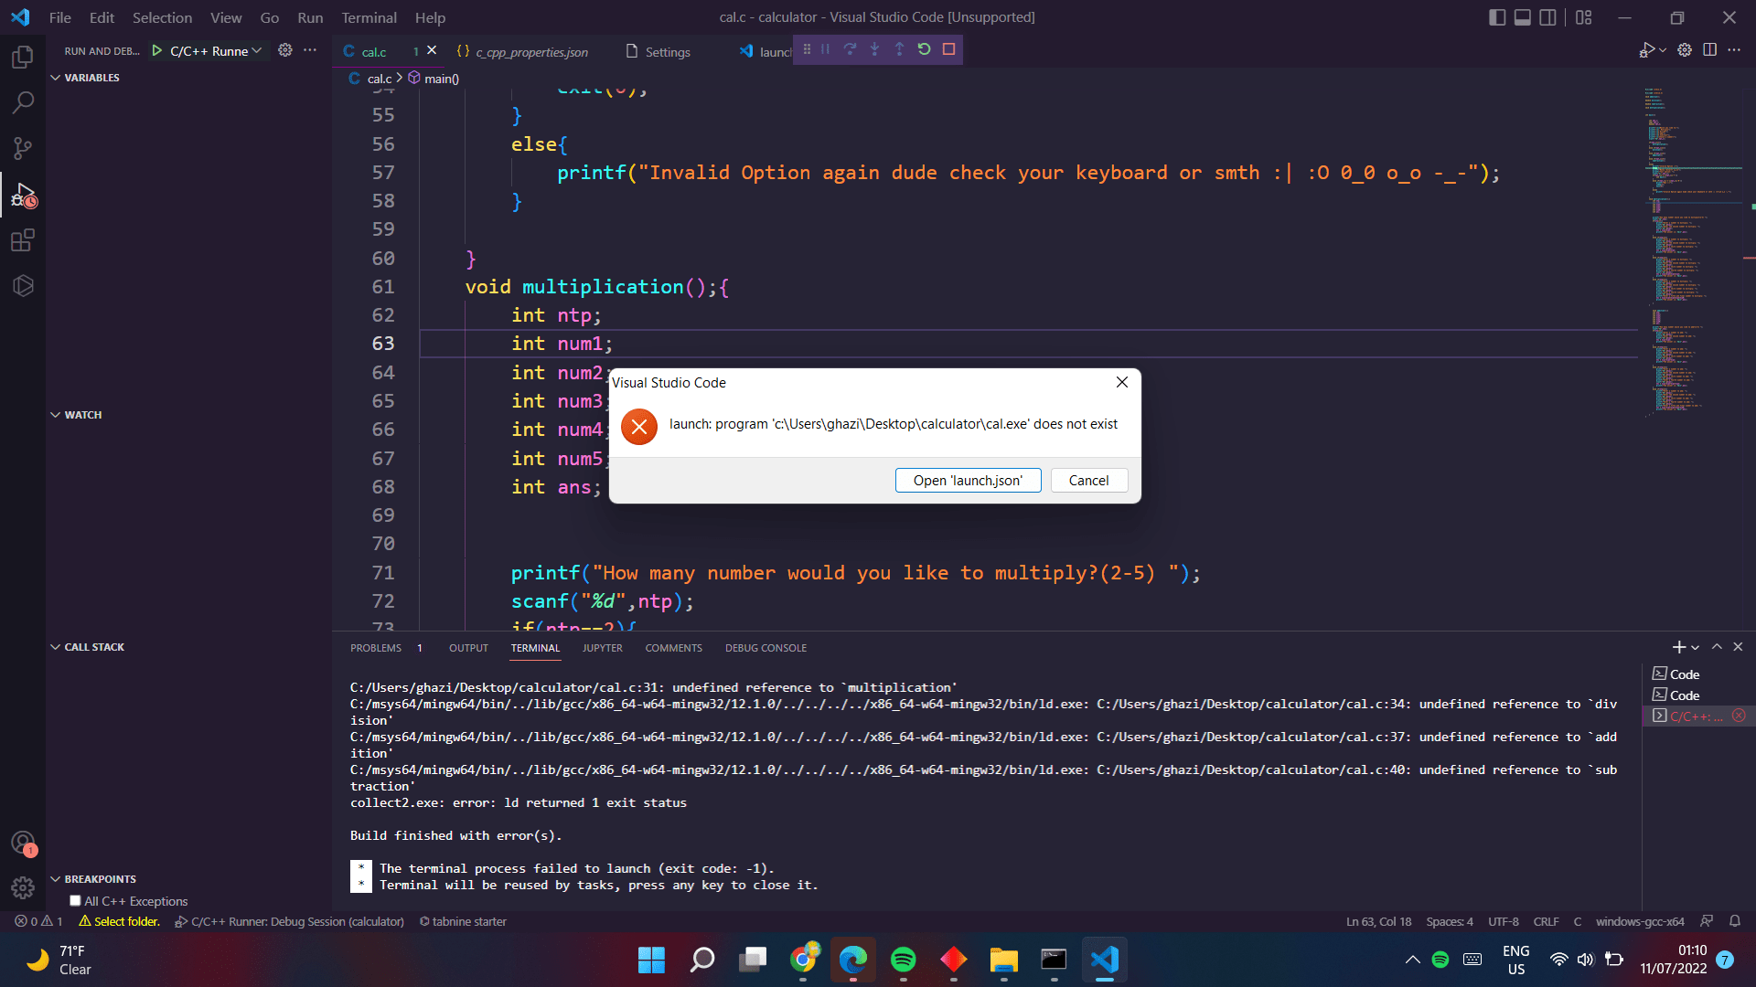Screen dimensions: 1756x987
Task: Toggle the bottom panel layout icon
Action: tap(1523, 17)
